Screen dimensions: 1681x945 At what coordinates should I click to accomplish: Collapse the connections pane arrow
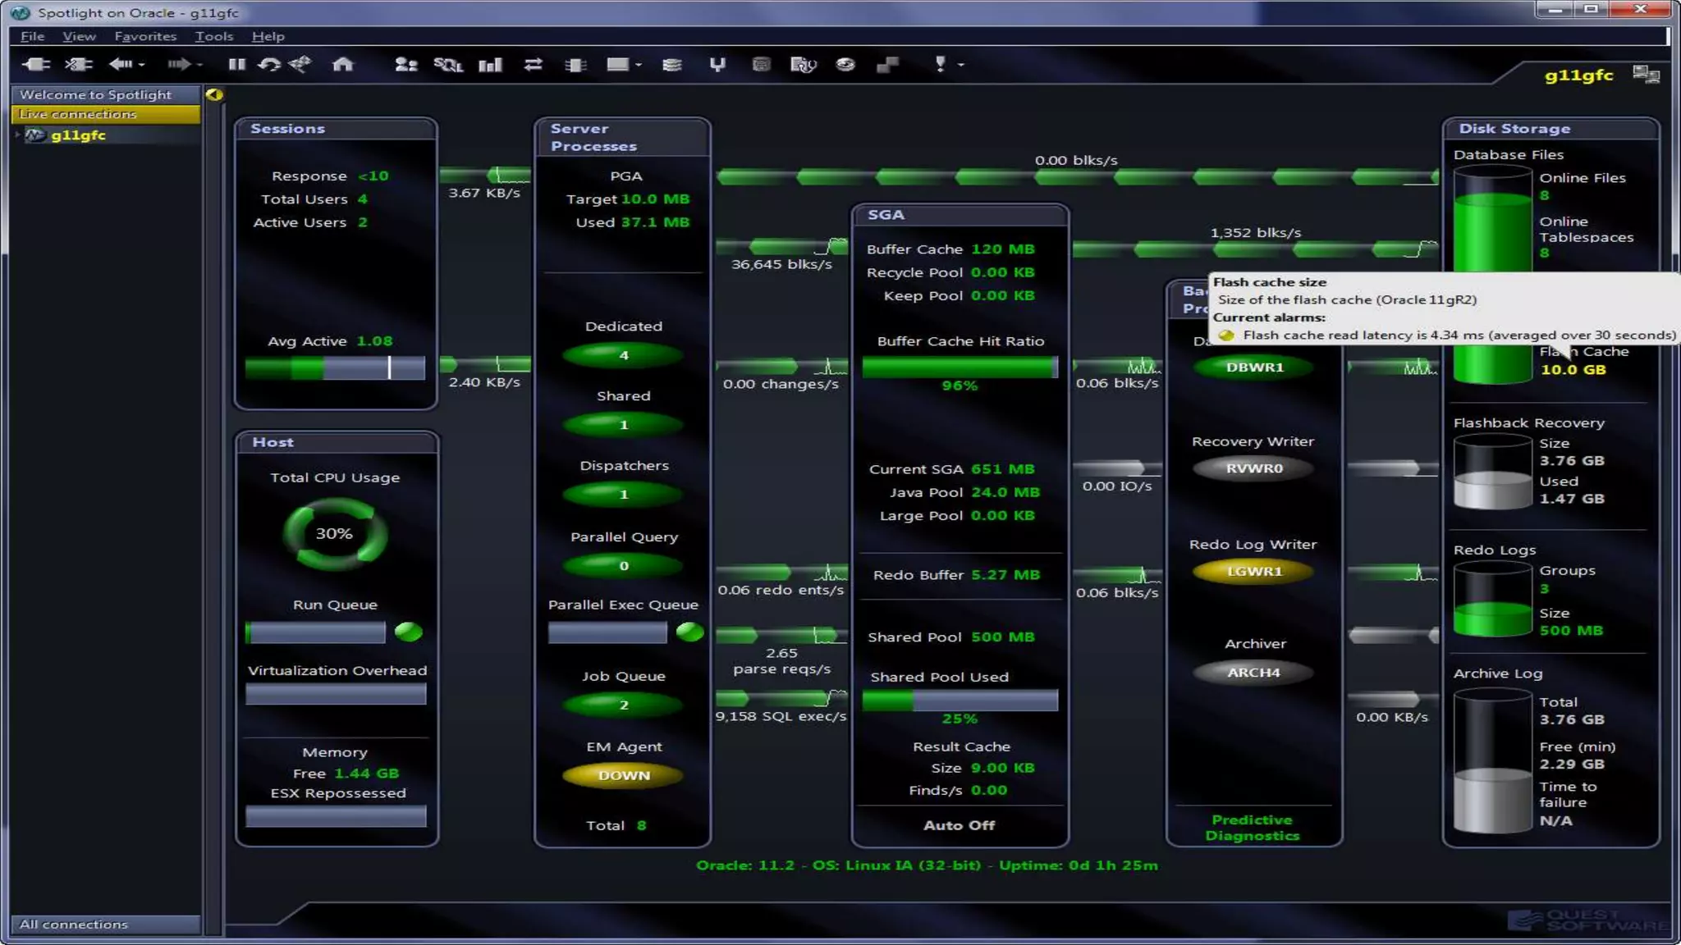click(x=214, y=94)
